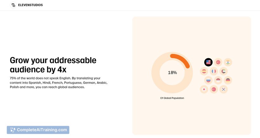
Task: Click the Turkey flag icon
Action: (214, 89)
